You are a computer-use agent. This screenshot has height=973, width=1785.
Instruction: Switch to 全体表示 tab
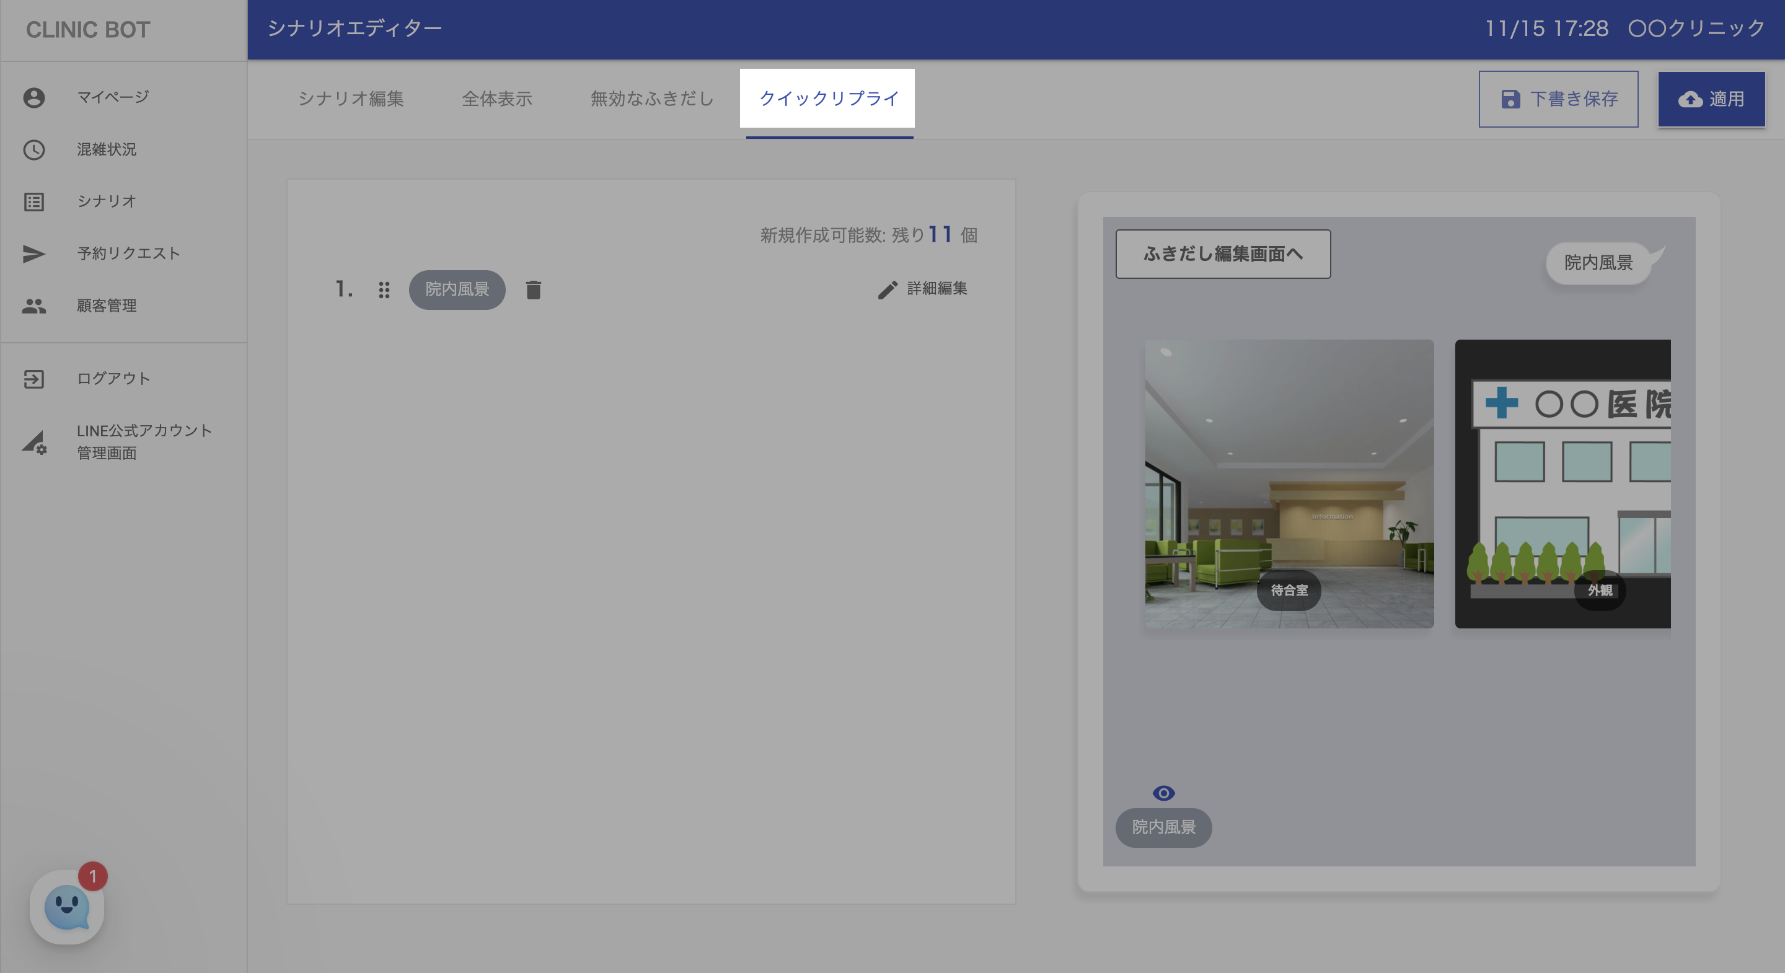point(497,99)
